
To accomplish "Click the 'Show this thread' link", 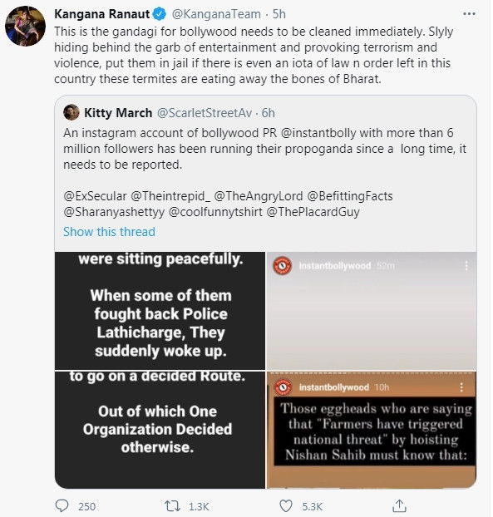I will tap(109, 231).
